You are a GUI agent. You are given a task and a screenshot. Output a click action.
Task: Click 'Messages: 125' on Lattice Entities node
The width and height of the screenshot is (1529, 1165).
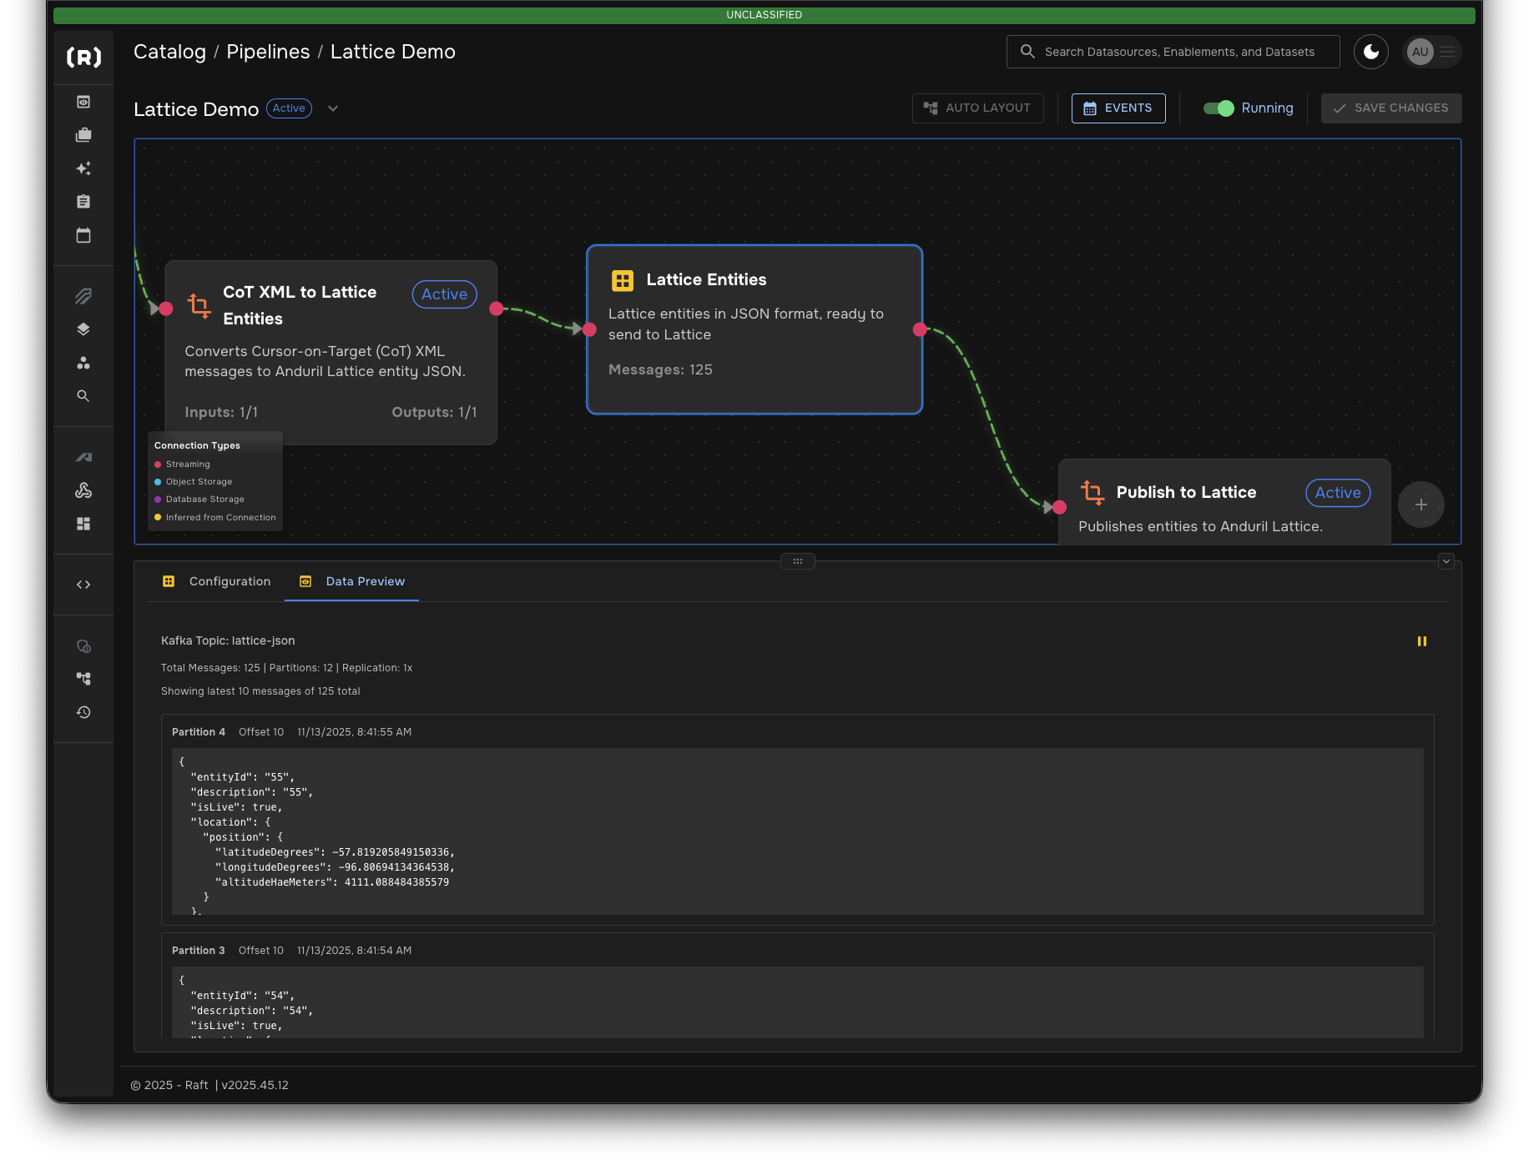(x=660, y=369)
